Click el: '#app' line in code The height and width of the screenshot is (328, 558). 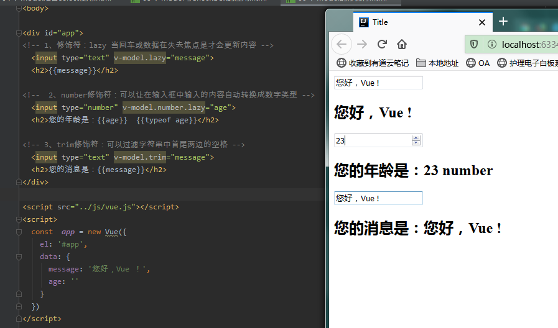(x=63, y=244)
